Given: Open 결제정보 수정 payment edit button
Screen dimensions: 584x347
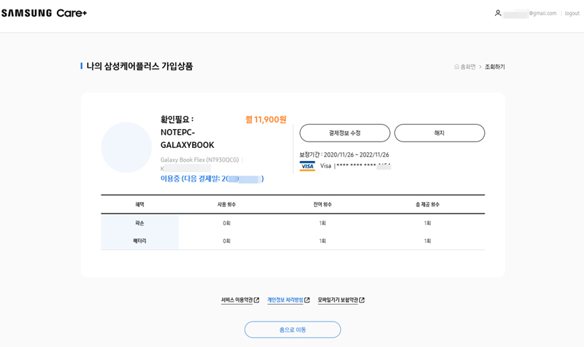Looking at the screenshot, I should point(345,133).
